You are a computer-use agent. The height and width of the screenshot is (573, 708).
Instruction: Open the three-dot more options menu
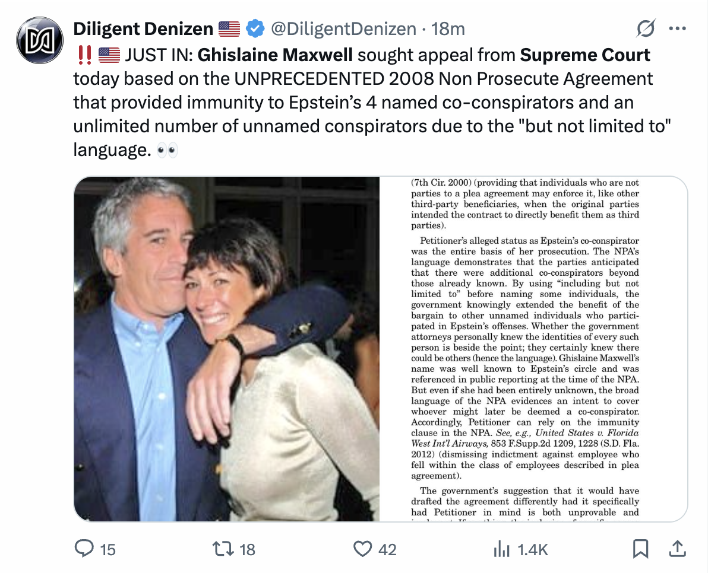tap(677, 28)
